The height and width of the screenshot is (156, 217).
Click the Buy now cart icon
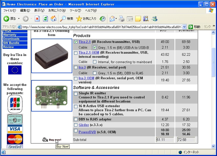tap(45, 140)
